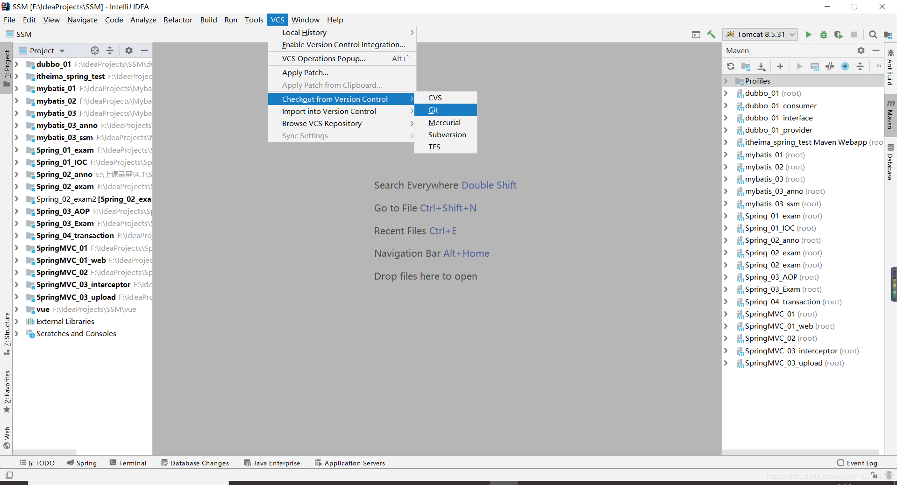Expand the dubbo_01 project node
The height and width of the screenshot is (485, 897).
tap(17, 64)
